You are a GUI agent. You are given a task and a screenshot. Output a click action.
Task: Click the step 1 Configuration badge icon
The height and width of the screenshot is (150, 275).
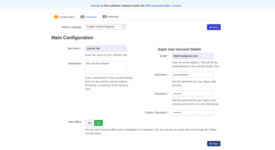(x=56, y=17)
